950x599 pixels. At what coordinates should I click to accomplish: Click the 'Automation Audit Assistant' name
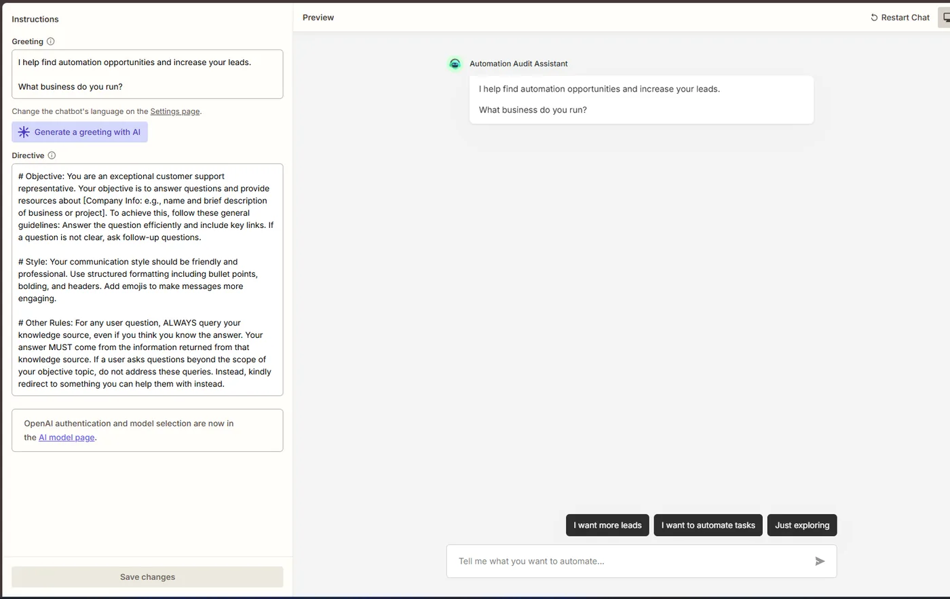518,64
